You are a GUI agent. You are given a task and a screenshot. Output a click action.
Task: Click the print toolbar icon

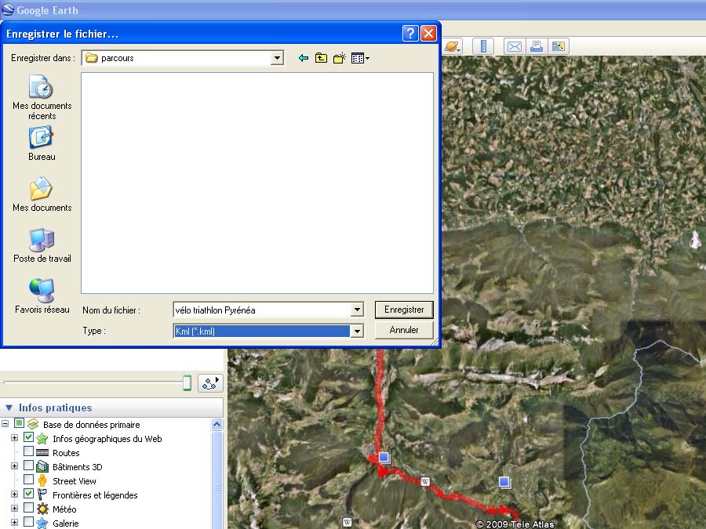[x=537, y=46]
